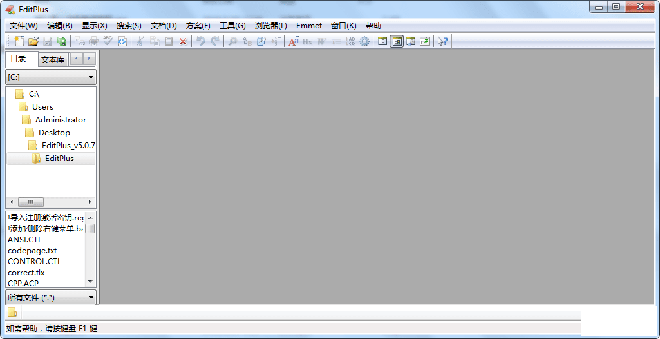The height and width of the screenshot is (339, 660).
Task: Toggle the full screen toolbar icon
Action: click(425, 41)
